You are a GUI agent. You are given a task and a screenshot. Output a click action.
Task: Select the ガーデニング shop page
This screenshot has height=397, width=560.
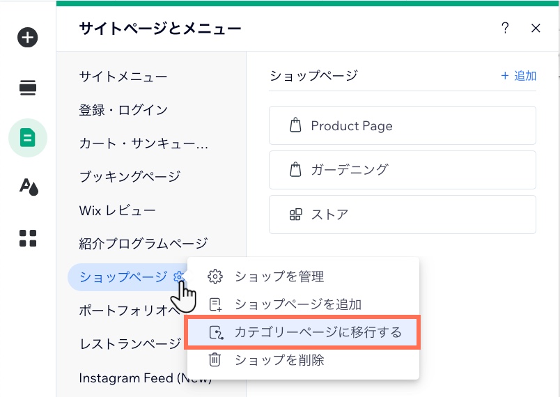click(402, 170)
